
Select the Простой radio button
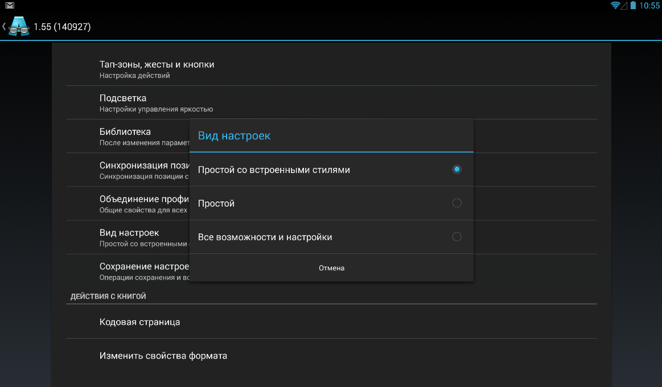(x=457, y=203)
